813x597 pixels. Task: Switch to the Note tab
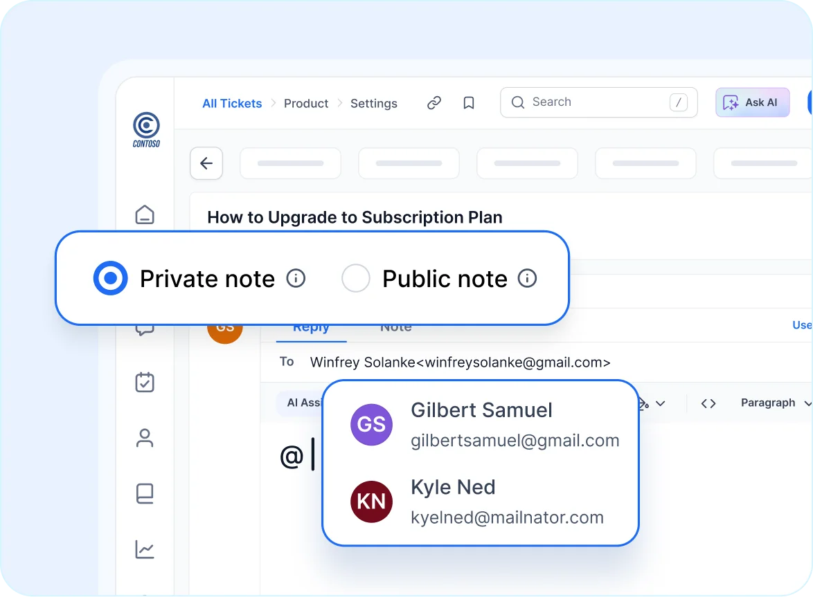point(395,327)
